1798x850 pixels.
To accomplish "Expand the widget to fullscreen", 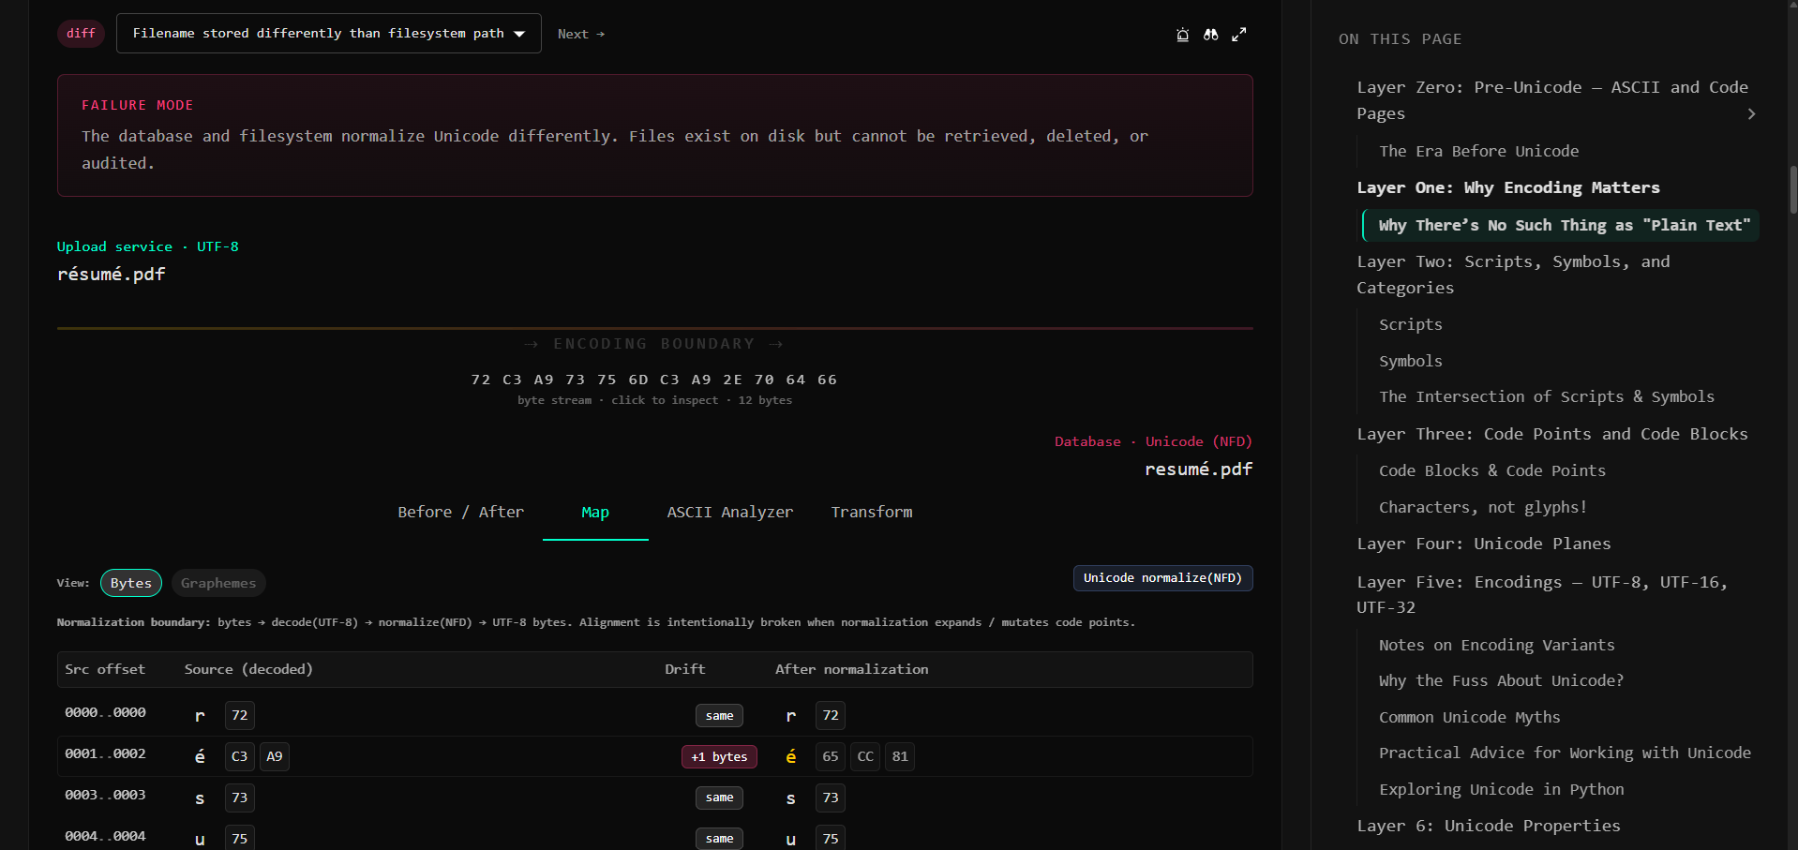I will coord(1238,35).
